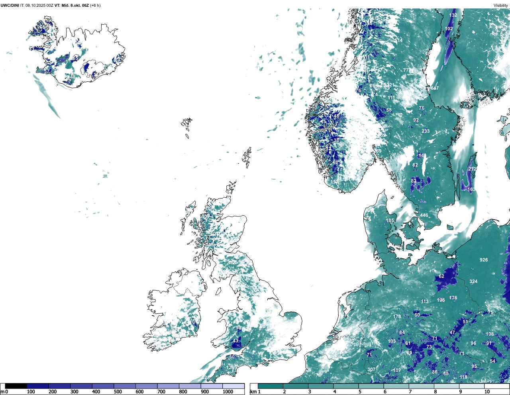Click the '7' tick on the km legend
Image resolution: width=510 pixels, height=395 pixels.
(x=410, y=392)
